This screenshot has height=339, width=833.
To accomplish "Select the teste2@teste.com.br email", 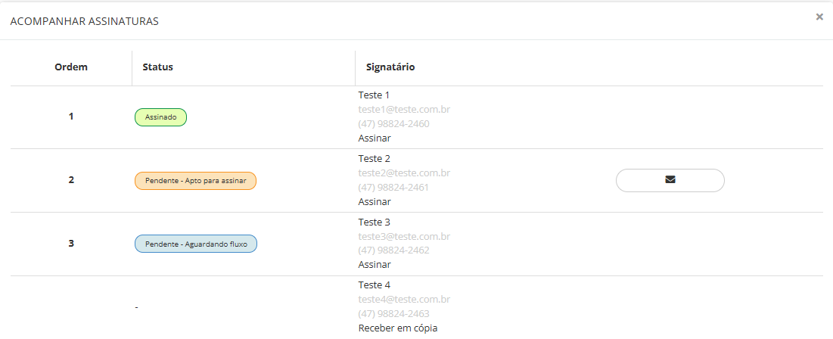I will 404,173.
